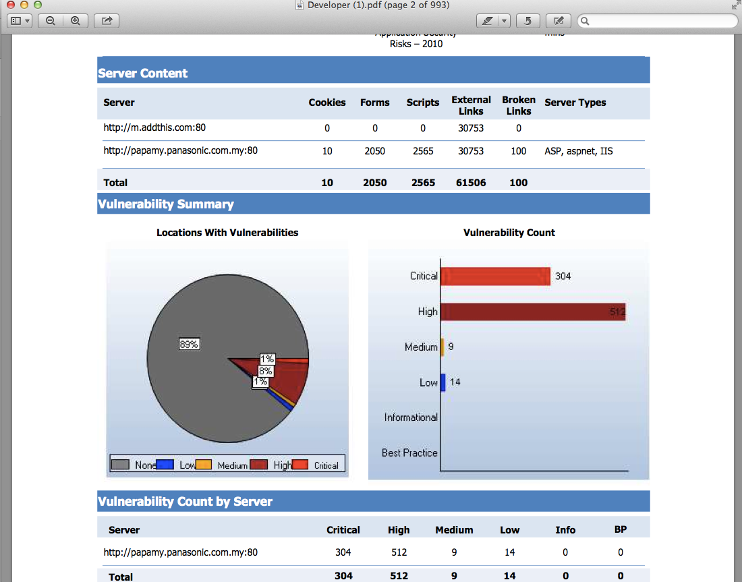742x582 pixels.
Task: Click the 89% label on pie chart
Action: click(189, 344)
